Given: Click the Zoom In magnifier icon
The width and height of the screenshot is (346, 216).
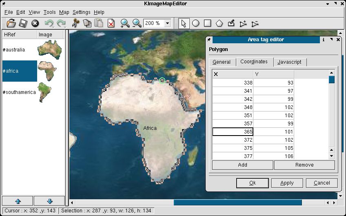Looking at the screenshot, I should coord(125,23).
